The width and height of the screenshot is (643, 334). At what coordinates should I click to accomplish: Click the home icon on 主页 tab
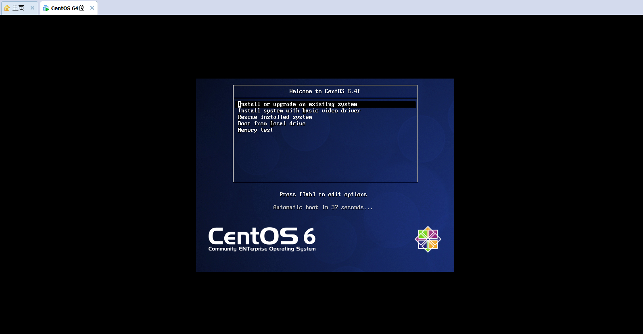tap(7, 8)
